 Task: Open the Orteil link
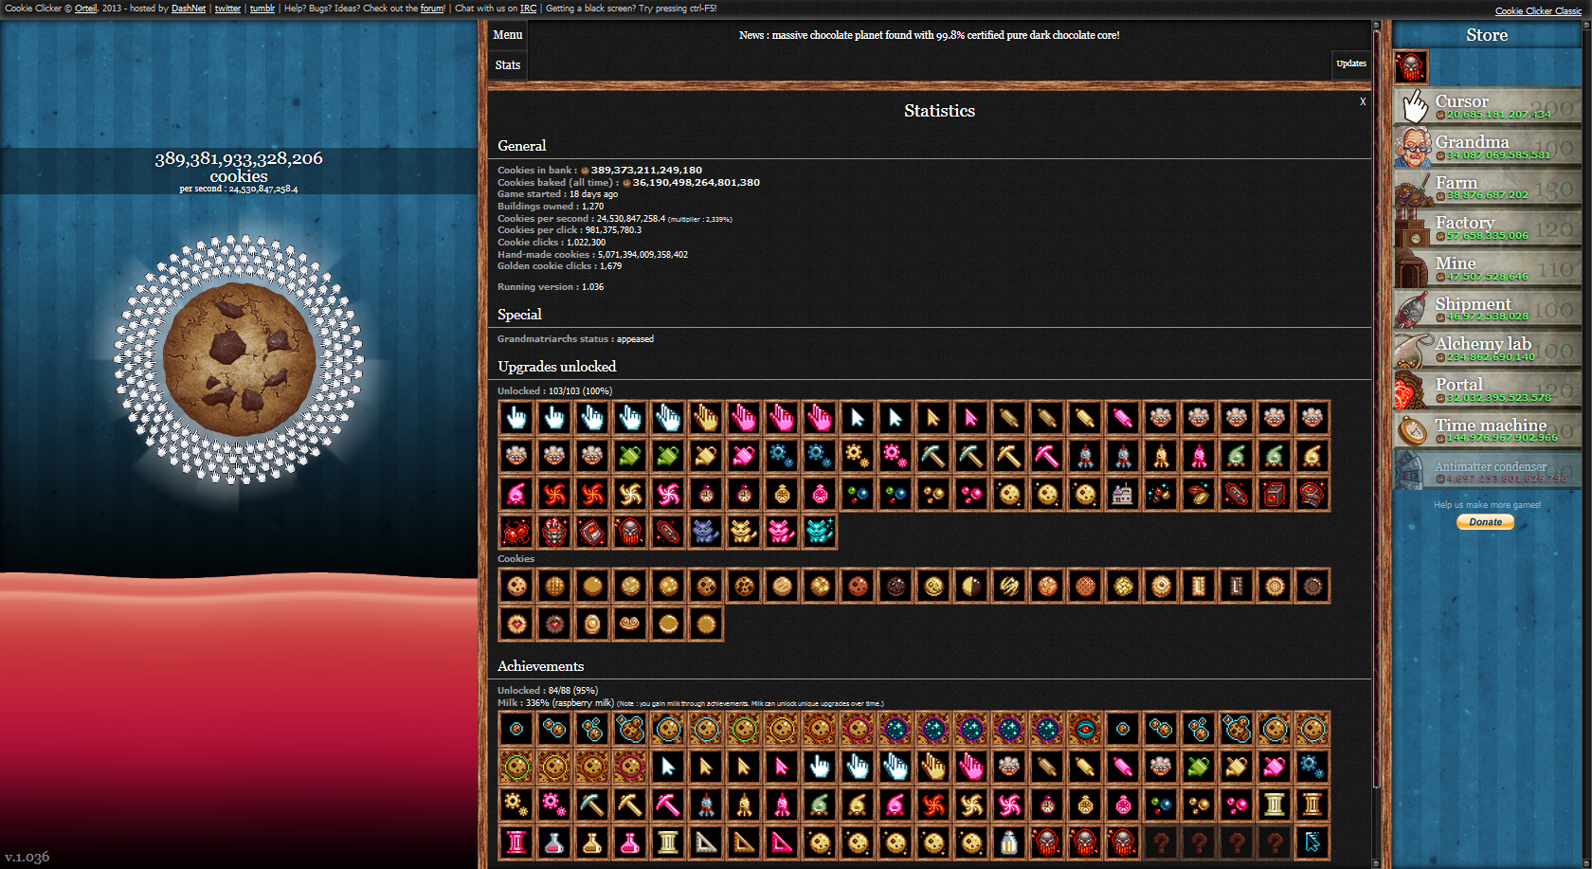coord(85,9)
